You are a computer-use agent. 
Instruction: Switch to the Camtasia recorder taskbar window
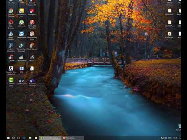pyautogui.click(x=50, y=138)
